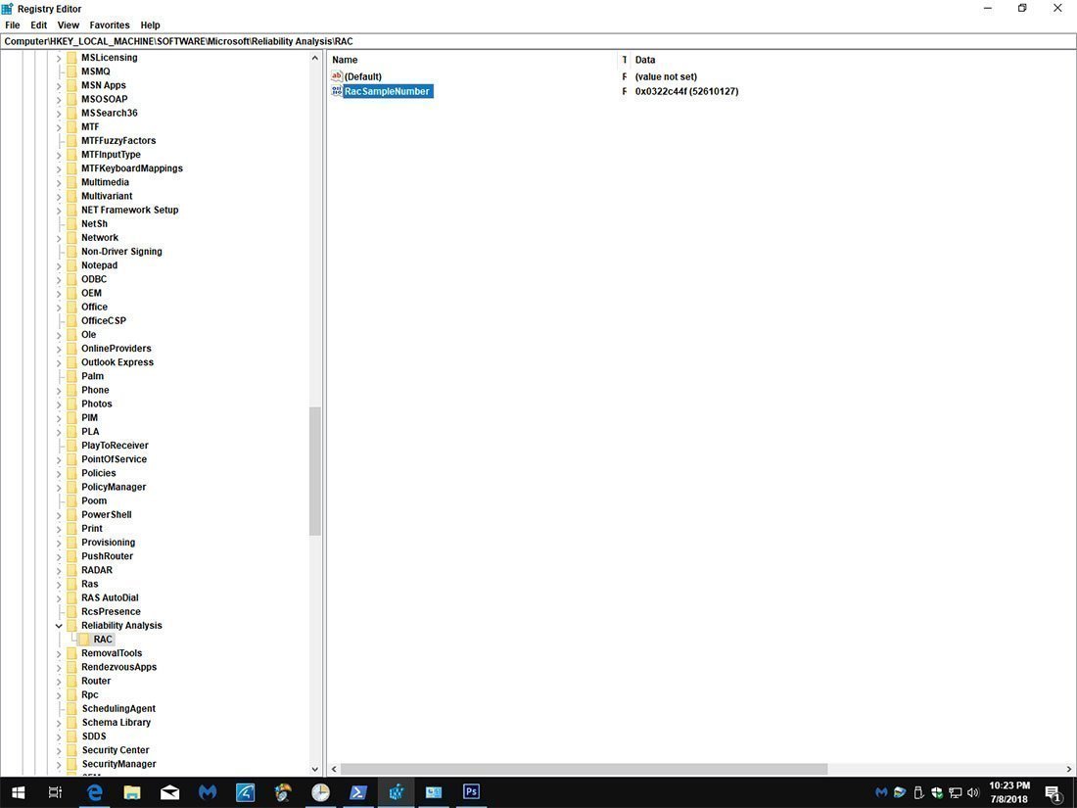
Task: Select the MTFKeyboardMappings key
Action: pos(132,168)
